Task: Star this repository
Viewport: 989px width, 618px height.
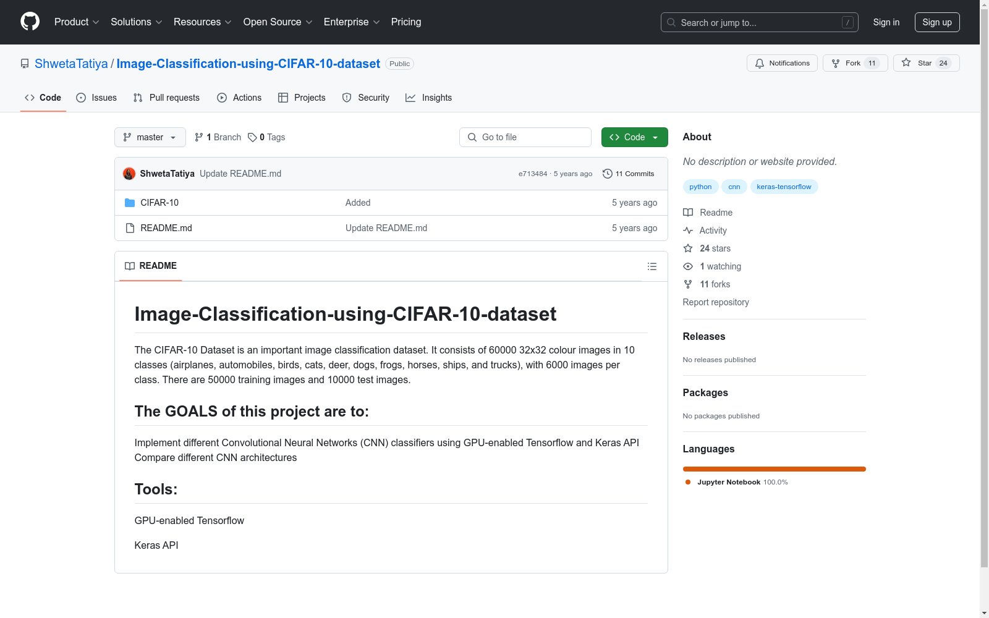Action: [925, 63]
